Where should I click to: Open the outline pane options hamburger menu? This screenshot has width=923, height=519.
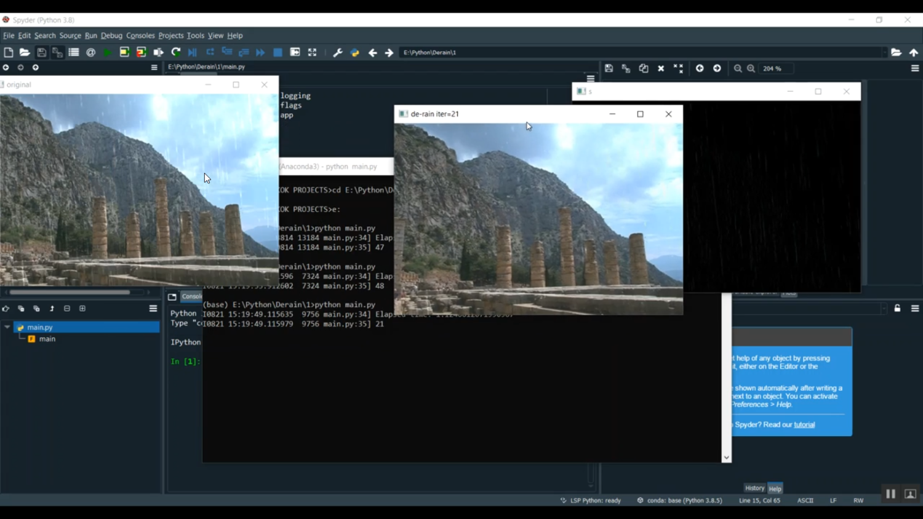click(153, 309)
